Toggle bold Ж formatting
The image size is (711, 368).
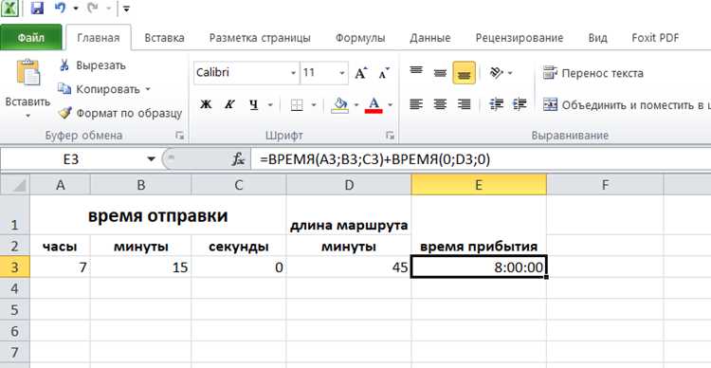206,105
